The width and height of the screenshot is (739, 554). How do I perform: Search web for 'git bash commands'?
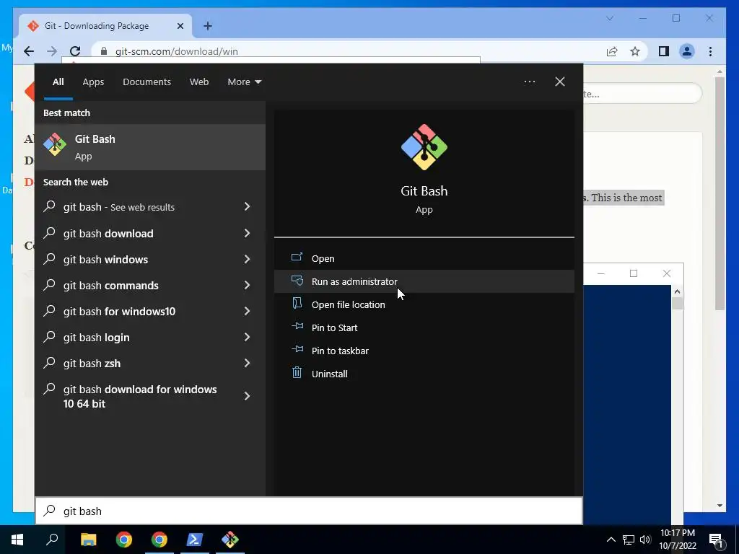pyautogui.click(x=150, y=286)
